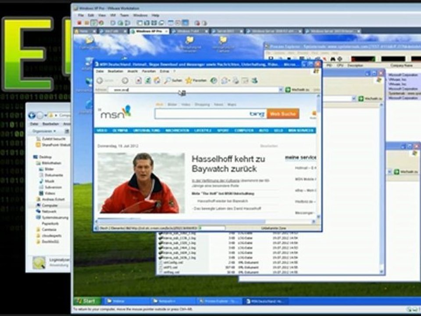Click the IE Back button
Image resolution: width=421 pixels, height=316 pixels.
(x=100, y=80)
